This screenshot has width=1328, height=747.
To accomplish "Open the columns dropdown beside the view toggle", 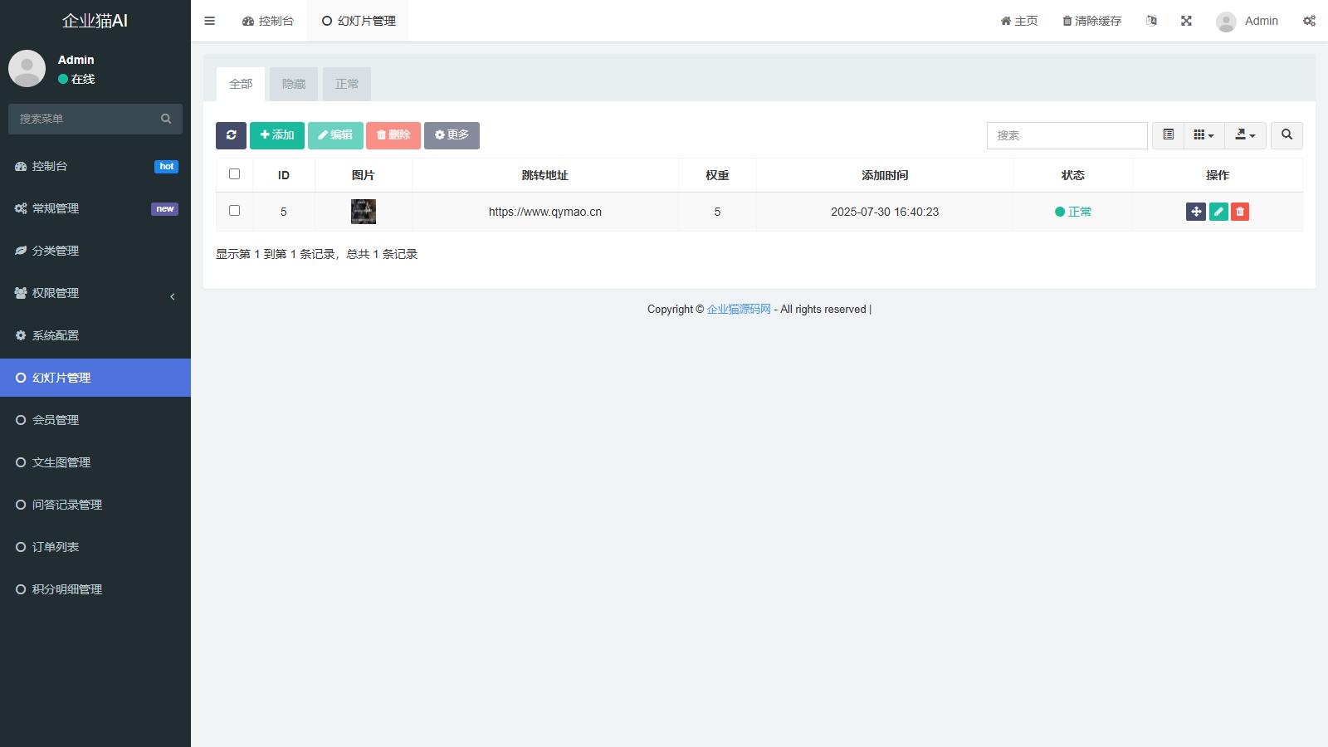I will click(1203, 134).
